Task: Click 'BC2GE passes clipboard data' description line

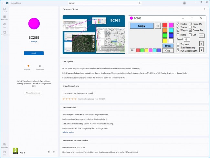Action: click(125, 73)
